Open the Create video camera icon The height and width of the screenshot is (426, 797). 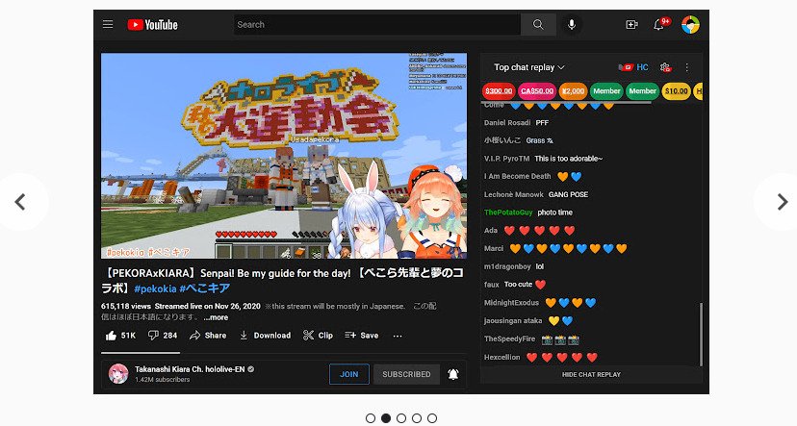click(631, 24)
